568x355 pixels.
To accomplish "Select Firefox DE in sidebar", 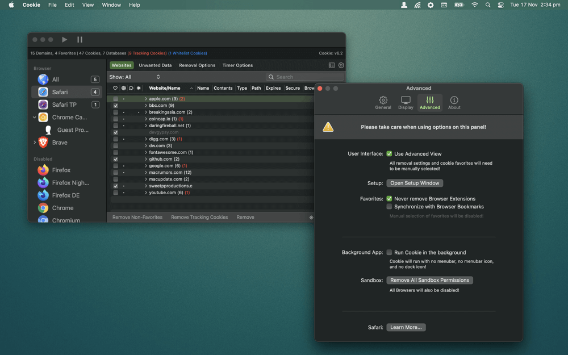I will (67, 195).
